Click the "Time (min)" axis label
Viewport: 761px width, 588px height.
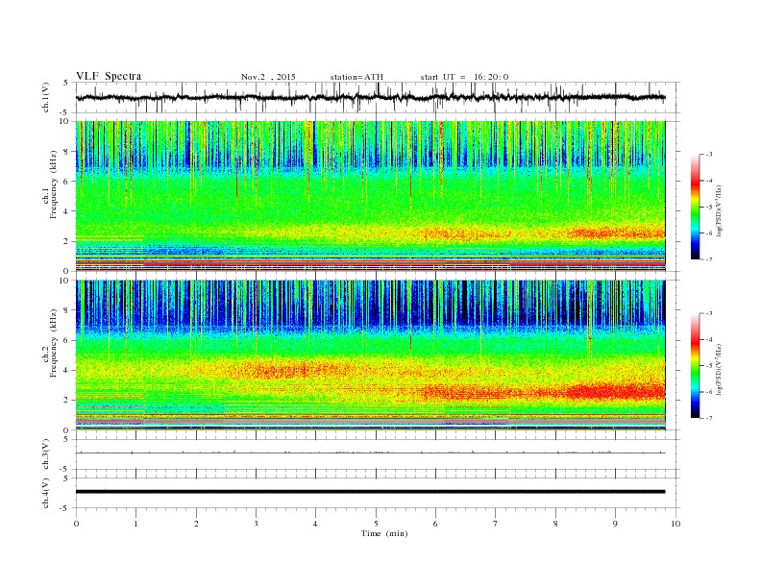[x=384, y=533]
